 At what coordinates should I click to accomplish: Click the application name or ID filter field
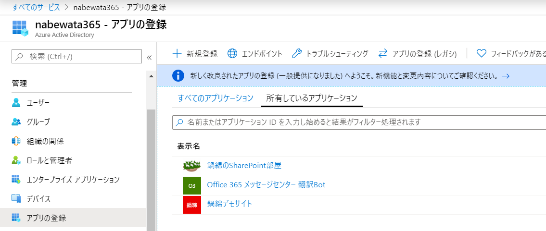click(359, 122)
